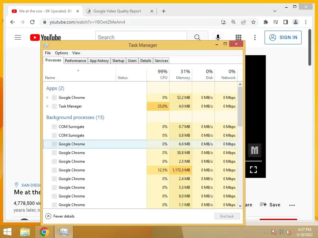Click the voice search microphone icon
Viewport: 318px width, 238px height.
[218, 37]
